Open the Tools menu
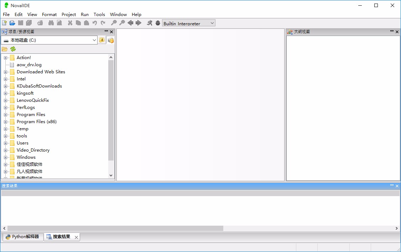 (x=99, y=15)
